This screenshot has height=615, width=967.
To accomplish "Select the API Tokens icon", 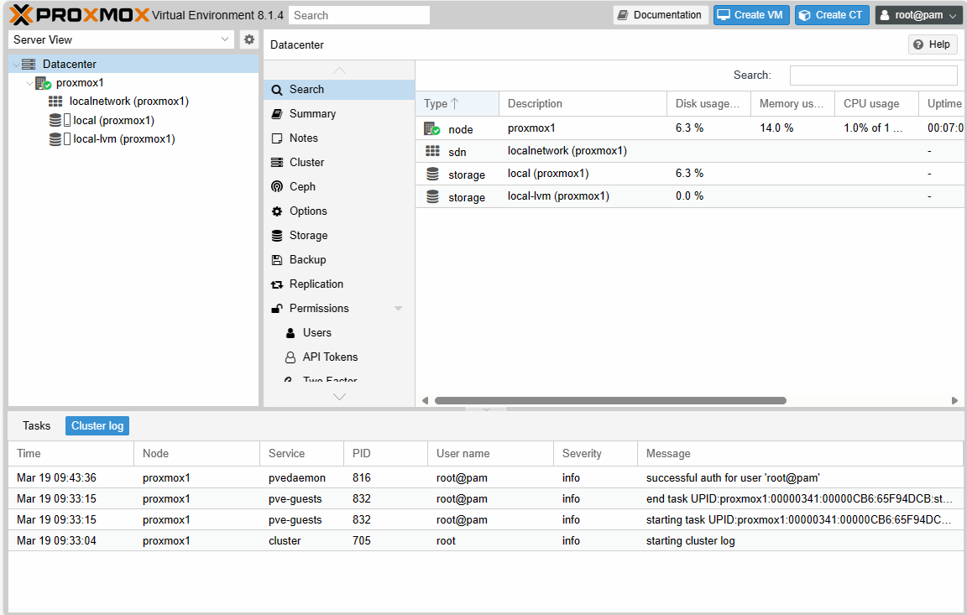I will (x=290, y=357).
